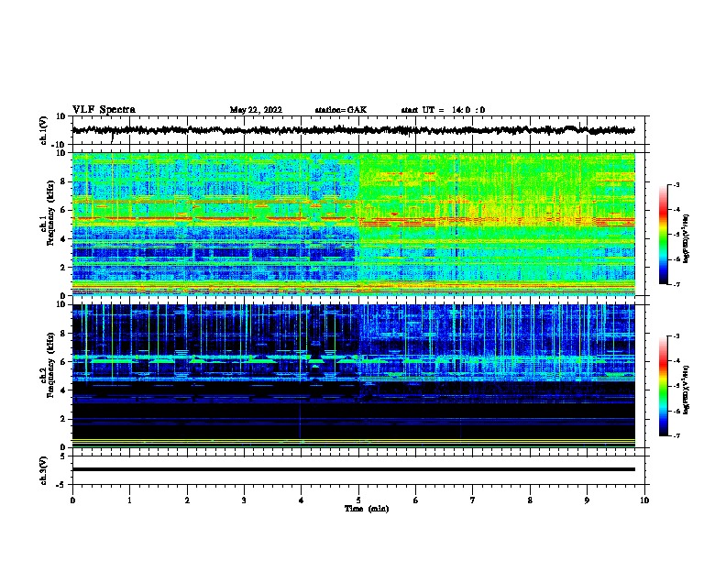Click time axis tick label "6"
Screen dimensions: 726x561
point(416,500)
